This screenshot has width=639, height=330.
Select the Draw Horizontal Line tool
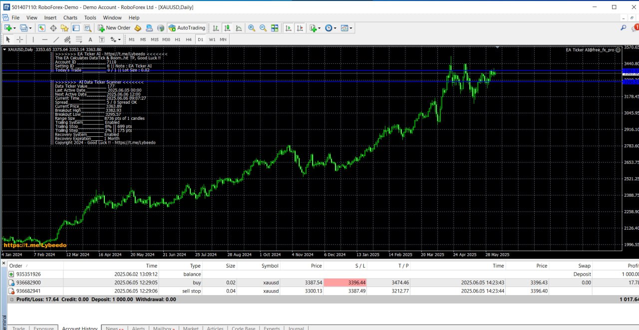click(44, 39)
